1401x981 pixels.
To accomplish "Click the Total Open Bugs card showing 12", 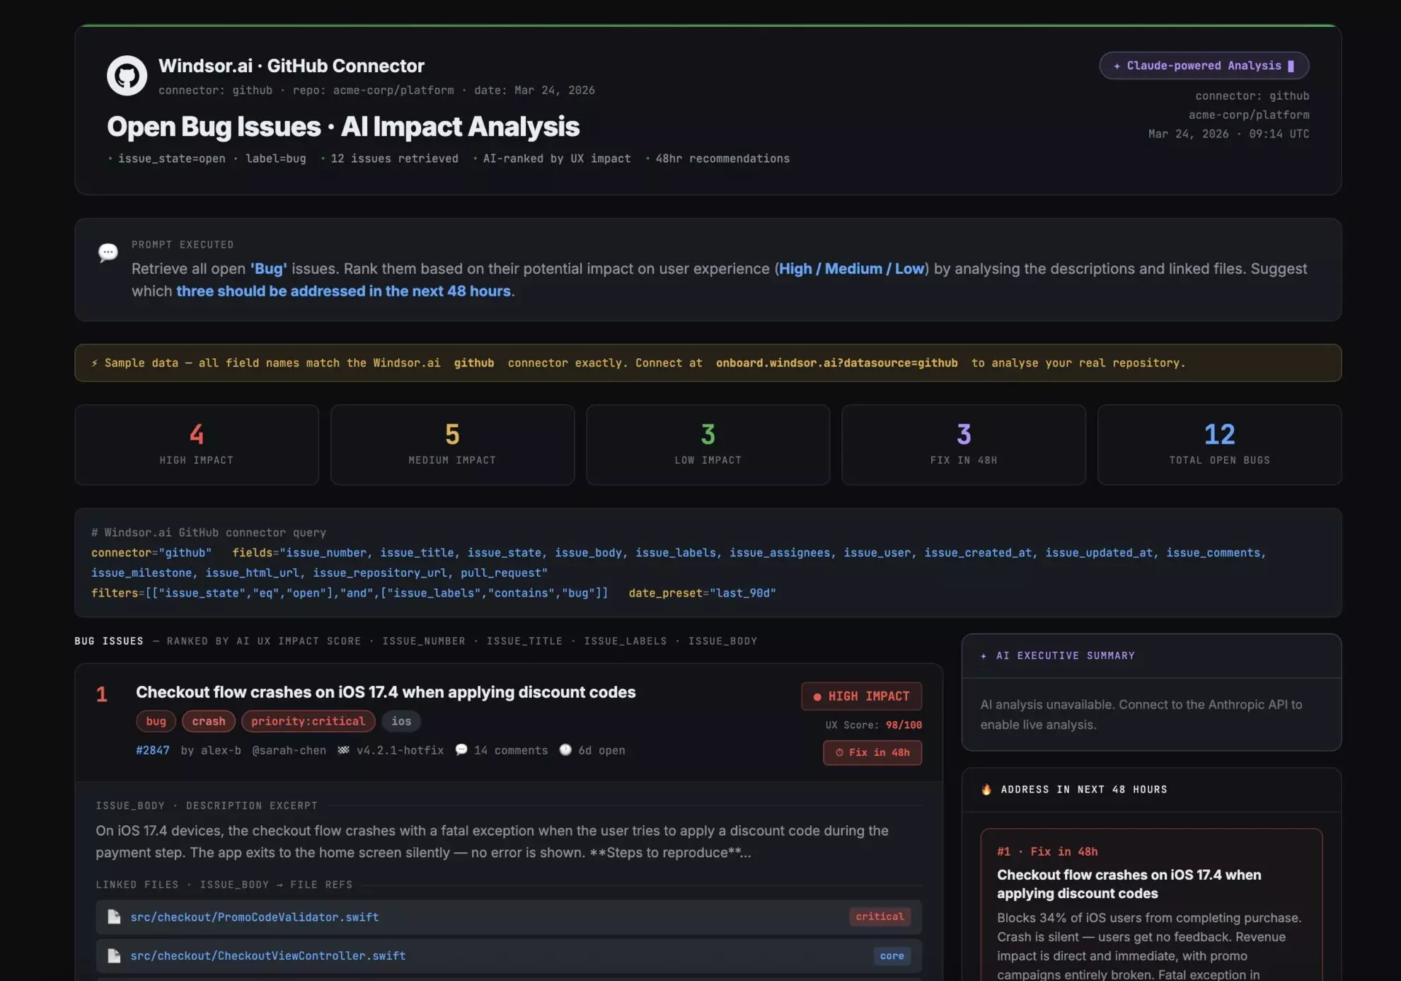I will [1219, 444].
